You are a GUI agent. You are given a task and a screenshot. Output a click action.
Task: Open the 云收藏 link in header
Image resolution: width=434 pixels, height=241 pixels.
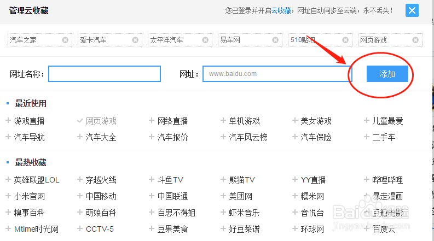coord(281,10)
